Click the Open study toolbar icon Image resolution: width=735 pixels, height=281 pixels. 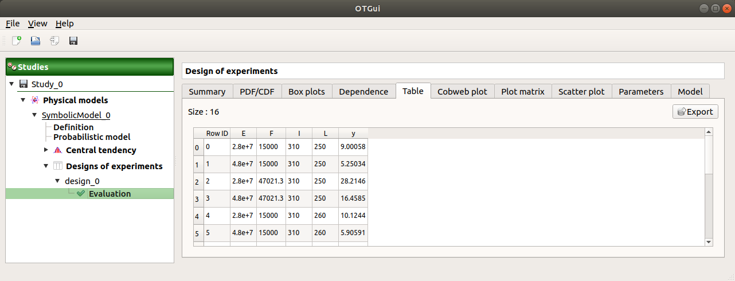[x=36, y=41]
